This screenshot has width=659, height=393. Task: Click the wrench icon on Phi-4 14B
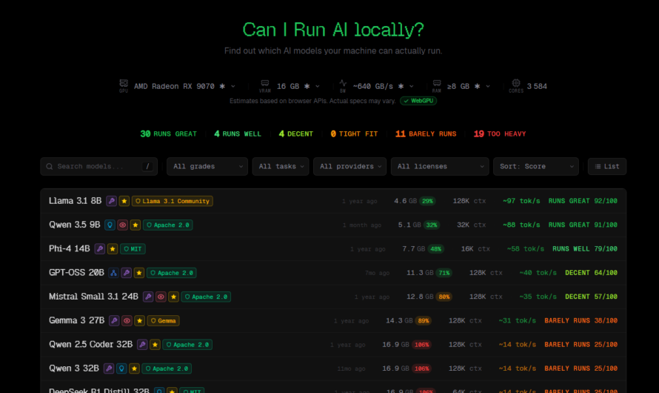[100, 249]
